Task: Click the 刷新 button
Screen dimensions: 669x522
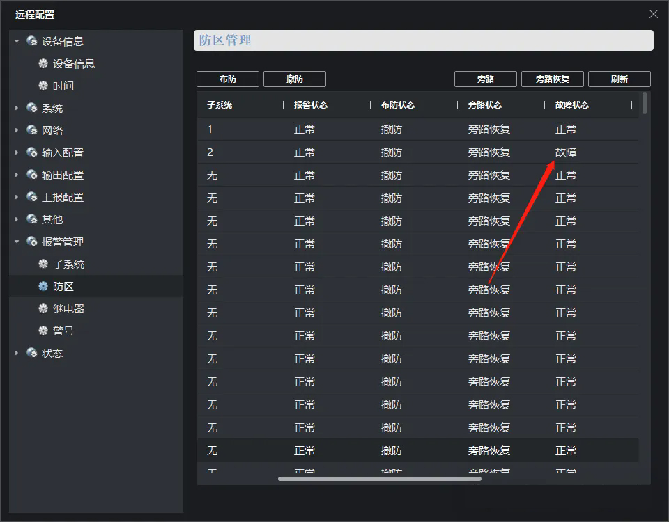Action: pyautogui.click(x=619, y=79)
